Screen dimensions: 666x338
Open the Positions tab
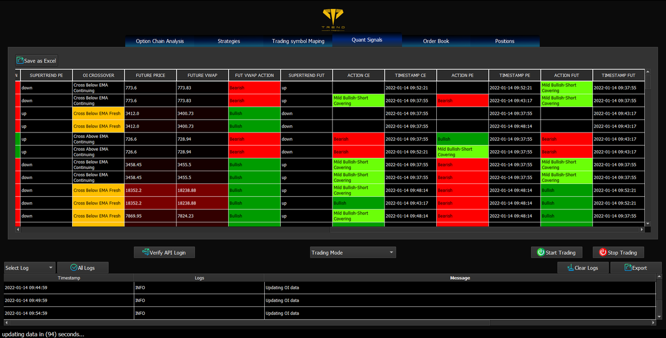coord(504,41)
